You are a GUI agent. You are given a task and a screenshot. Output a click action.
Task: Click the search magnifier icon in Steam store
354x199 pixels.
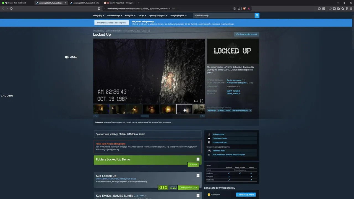coord(257,15)
